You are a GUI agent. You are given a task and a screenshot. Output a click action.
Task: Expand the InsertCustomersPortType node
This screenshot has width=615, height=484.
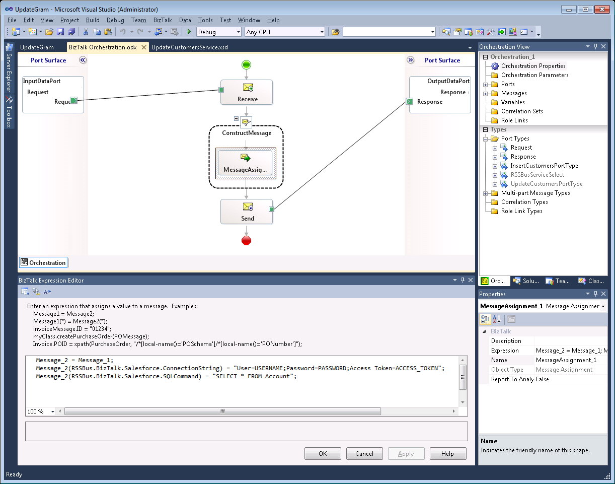[495, 166]
